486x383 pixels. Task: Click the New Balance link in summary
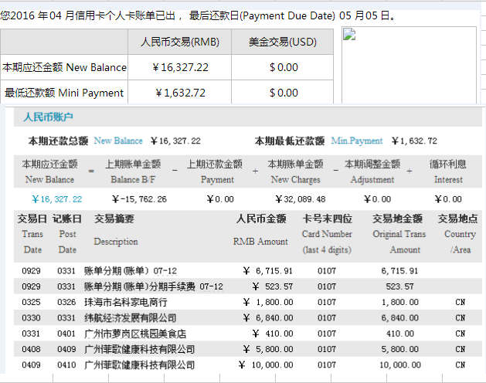(118, 141)
